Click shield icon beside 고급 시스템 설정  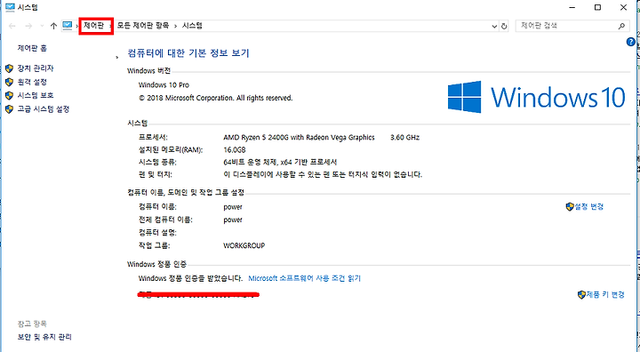point(10,109)
